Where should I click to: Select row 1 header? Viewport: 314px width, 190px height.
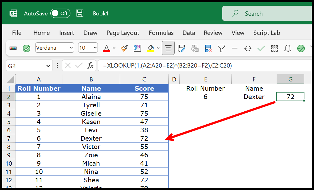[x=9, y=89]
